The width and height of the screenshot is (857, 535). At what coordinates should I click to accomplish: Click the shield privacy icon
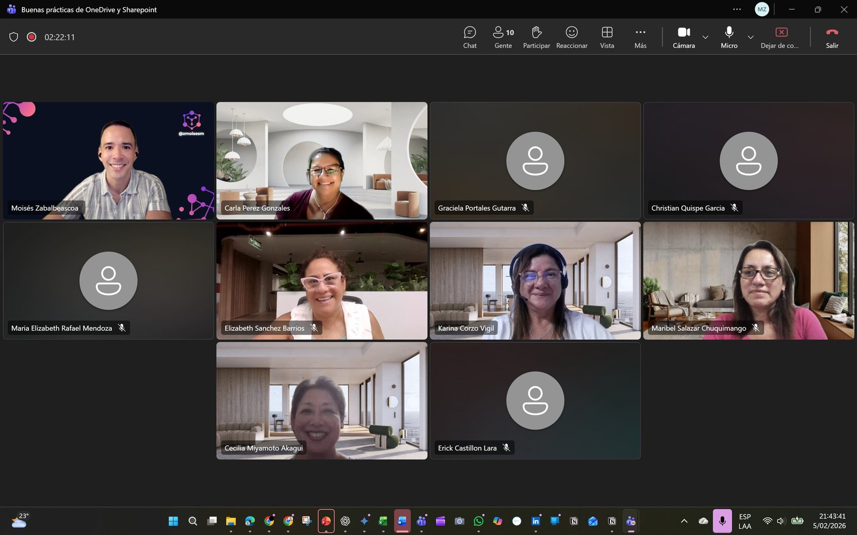(x=14, y=37)
